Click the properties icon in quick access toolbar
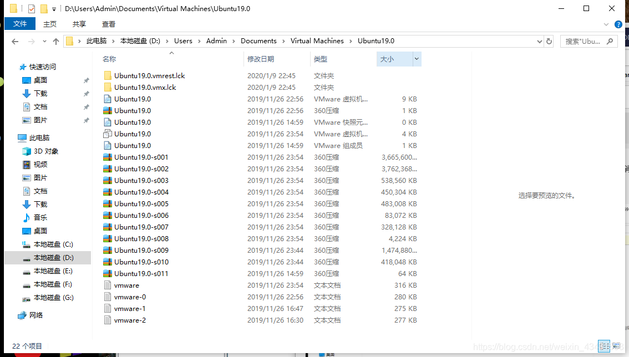Image resolution: width=629 pixels, height=357 pixels. click(31, 8)
